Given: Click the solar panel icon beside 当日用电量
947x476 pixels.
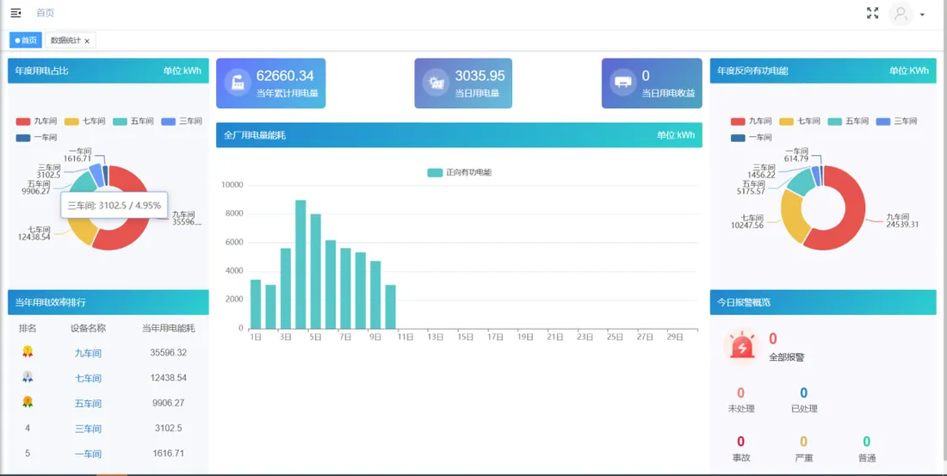Looking at the screenshot, I should pos(436,83).
